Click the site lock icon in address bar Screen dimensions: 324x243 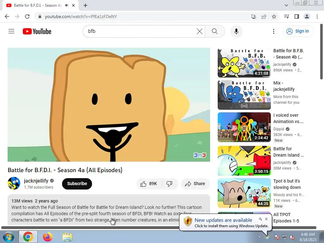(x=40, y=16)
